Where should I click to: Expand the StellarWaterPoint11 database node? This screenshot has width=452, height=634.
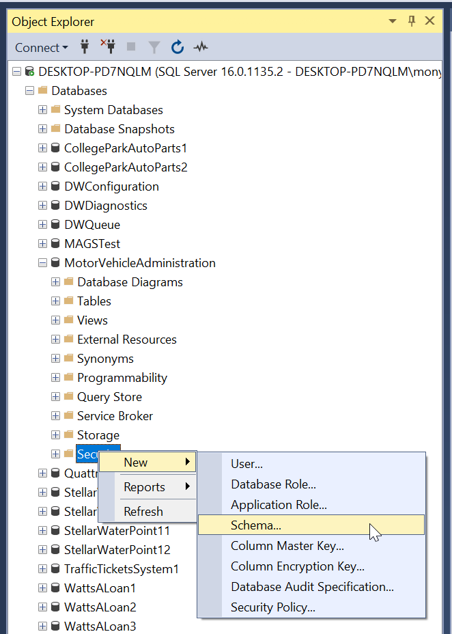42,530
